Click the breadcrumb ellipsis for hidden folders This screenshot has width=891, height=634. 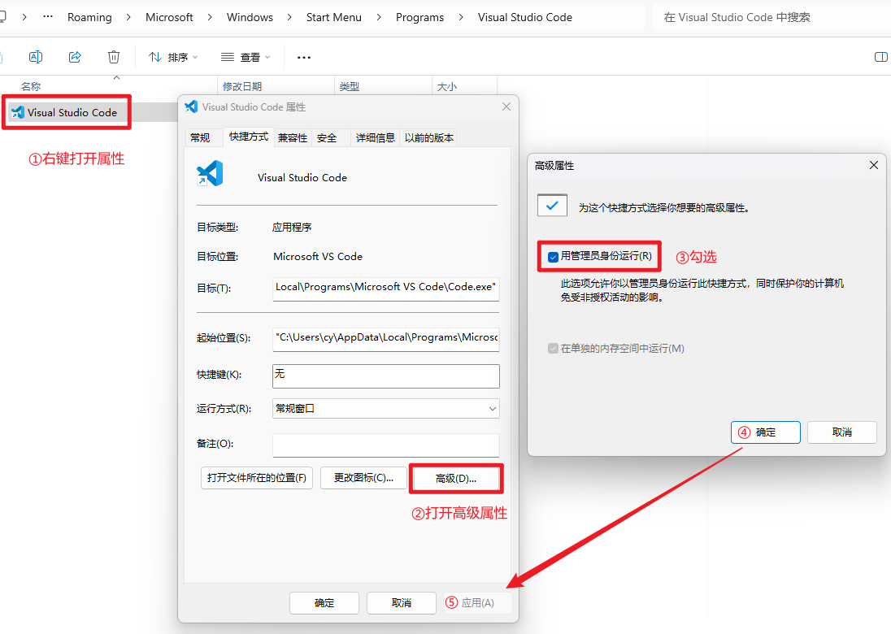(x=48, y=17)
